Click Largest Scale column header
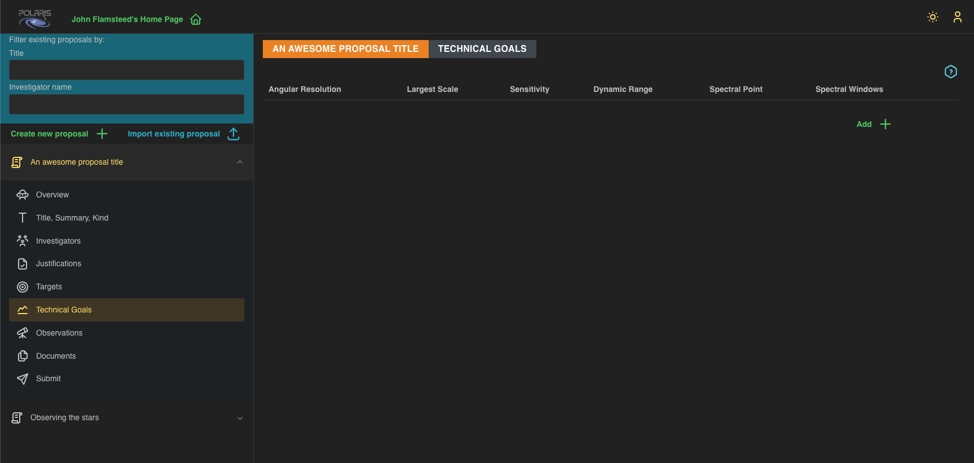 tap(433, 89)
